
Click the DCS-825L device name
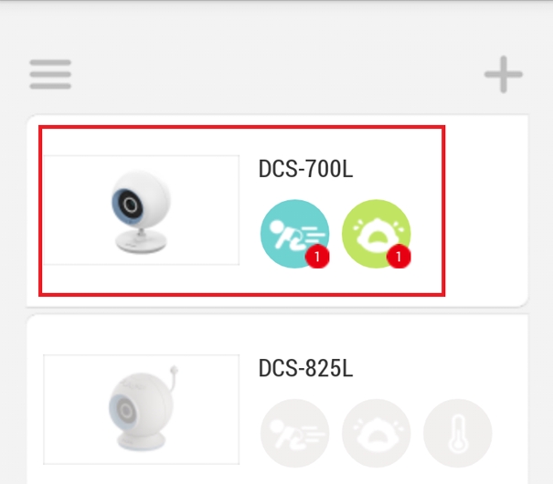pyautogui.click(x=305, y=368)
